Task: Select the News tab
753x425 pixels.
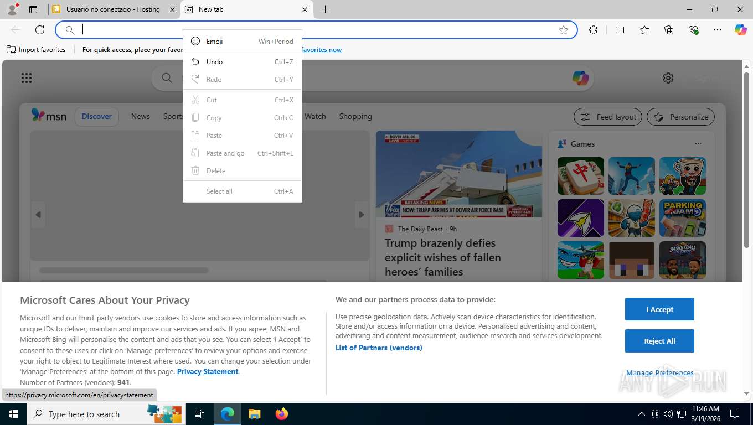Action: coord(141,116)
